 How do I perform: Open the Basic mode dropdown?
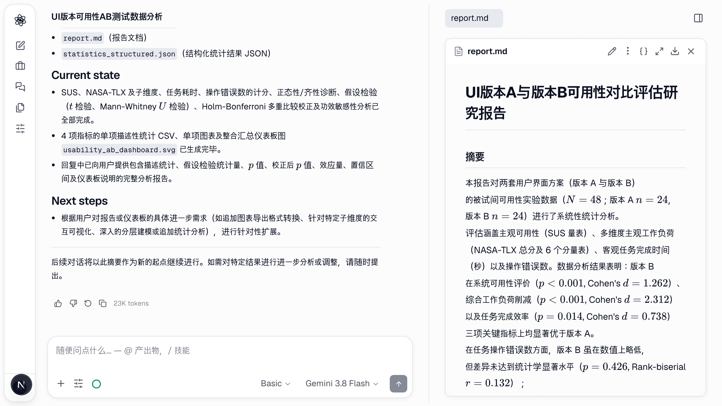click(x=275, y=383)
